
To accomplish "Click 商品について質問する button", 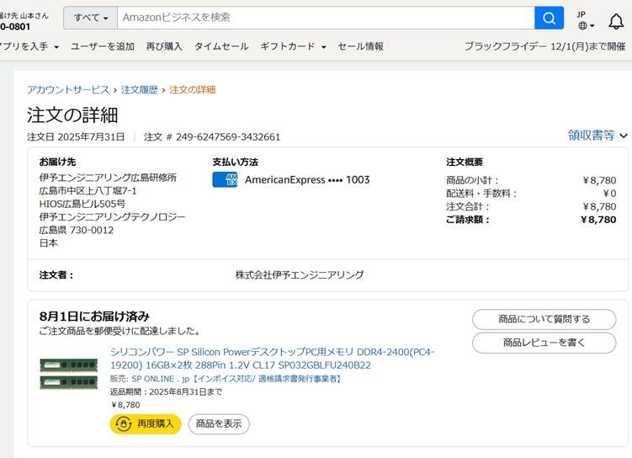I will pos(544,319).
